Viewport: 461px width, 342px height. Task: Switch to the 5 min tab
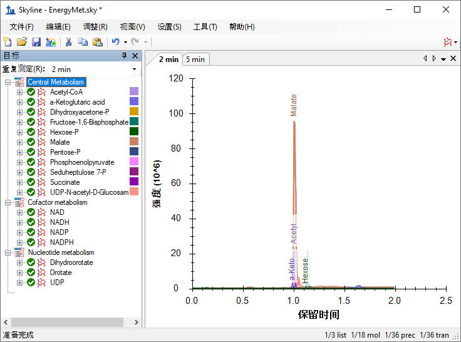point(195,60)
